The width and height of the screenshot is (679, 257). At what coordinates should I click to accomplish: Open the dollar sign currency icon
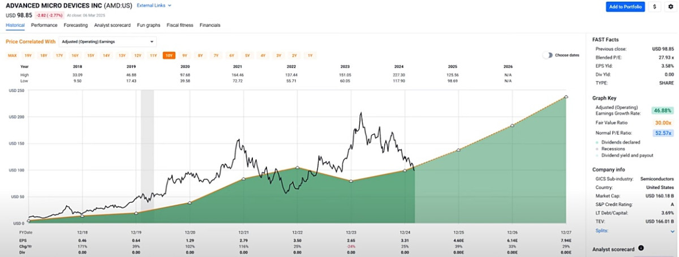(654, 7)
